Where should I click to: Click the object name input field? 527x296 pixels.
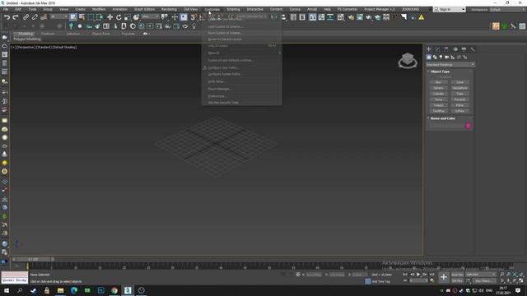coord(446,126)
